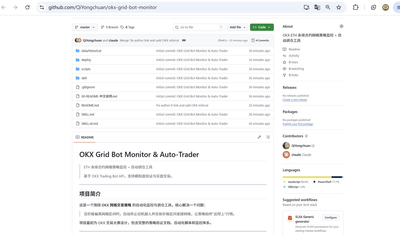
Task: Open QiYongchuan author link in commit row
Action: (92, 40)
